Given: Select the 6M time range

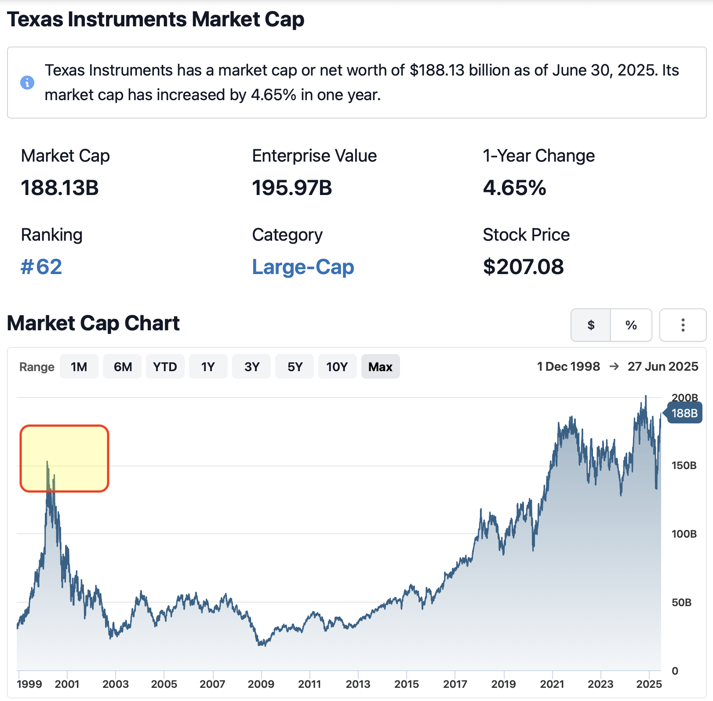Looking at the screenshot, I should tap(122, 366).
